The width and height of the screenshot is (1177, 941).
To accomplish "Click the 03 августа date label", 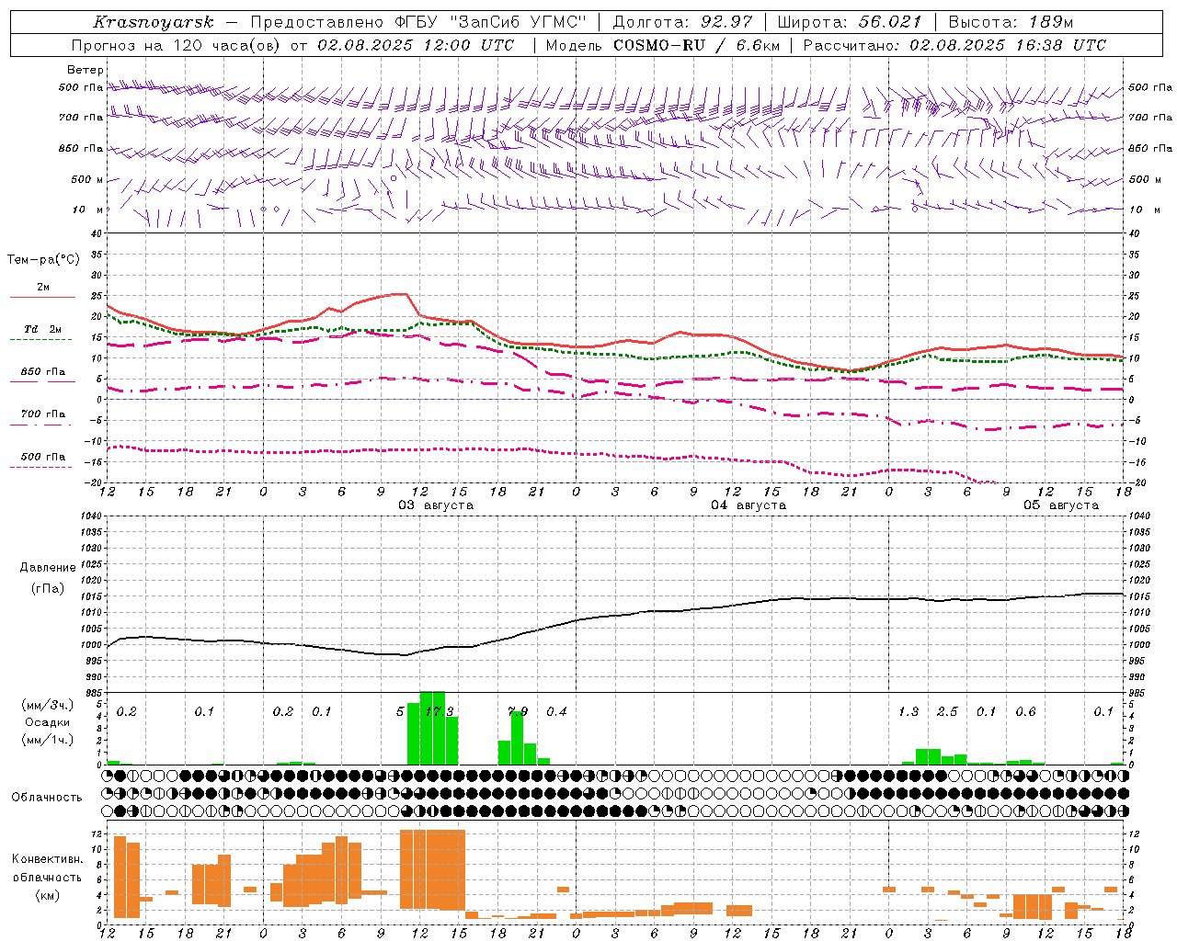I will click(436, 505).
